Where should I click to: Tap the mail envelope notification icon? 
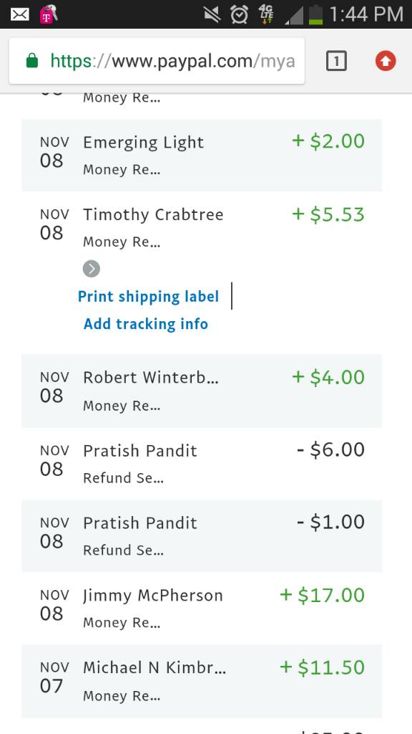coord(19,14)
